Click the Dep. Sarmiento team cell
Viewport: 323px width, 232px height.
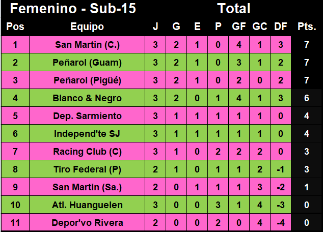(87, 116)
